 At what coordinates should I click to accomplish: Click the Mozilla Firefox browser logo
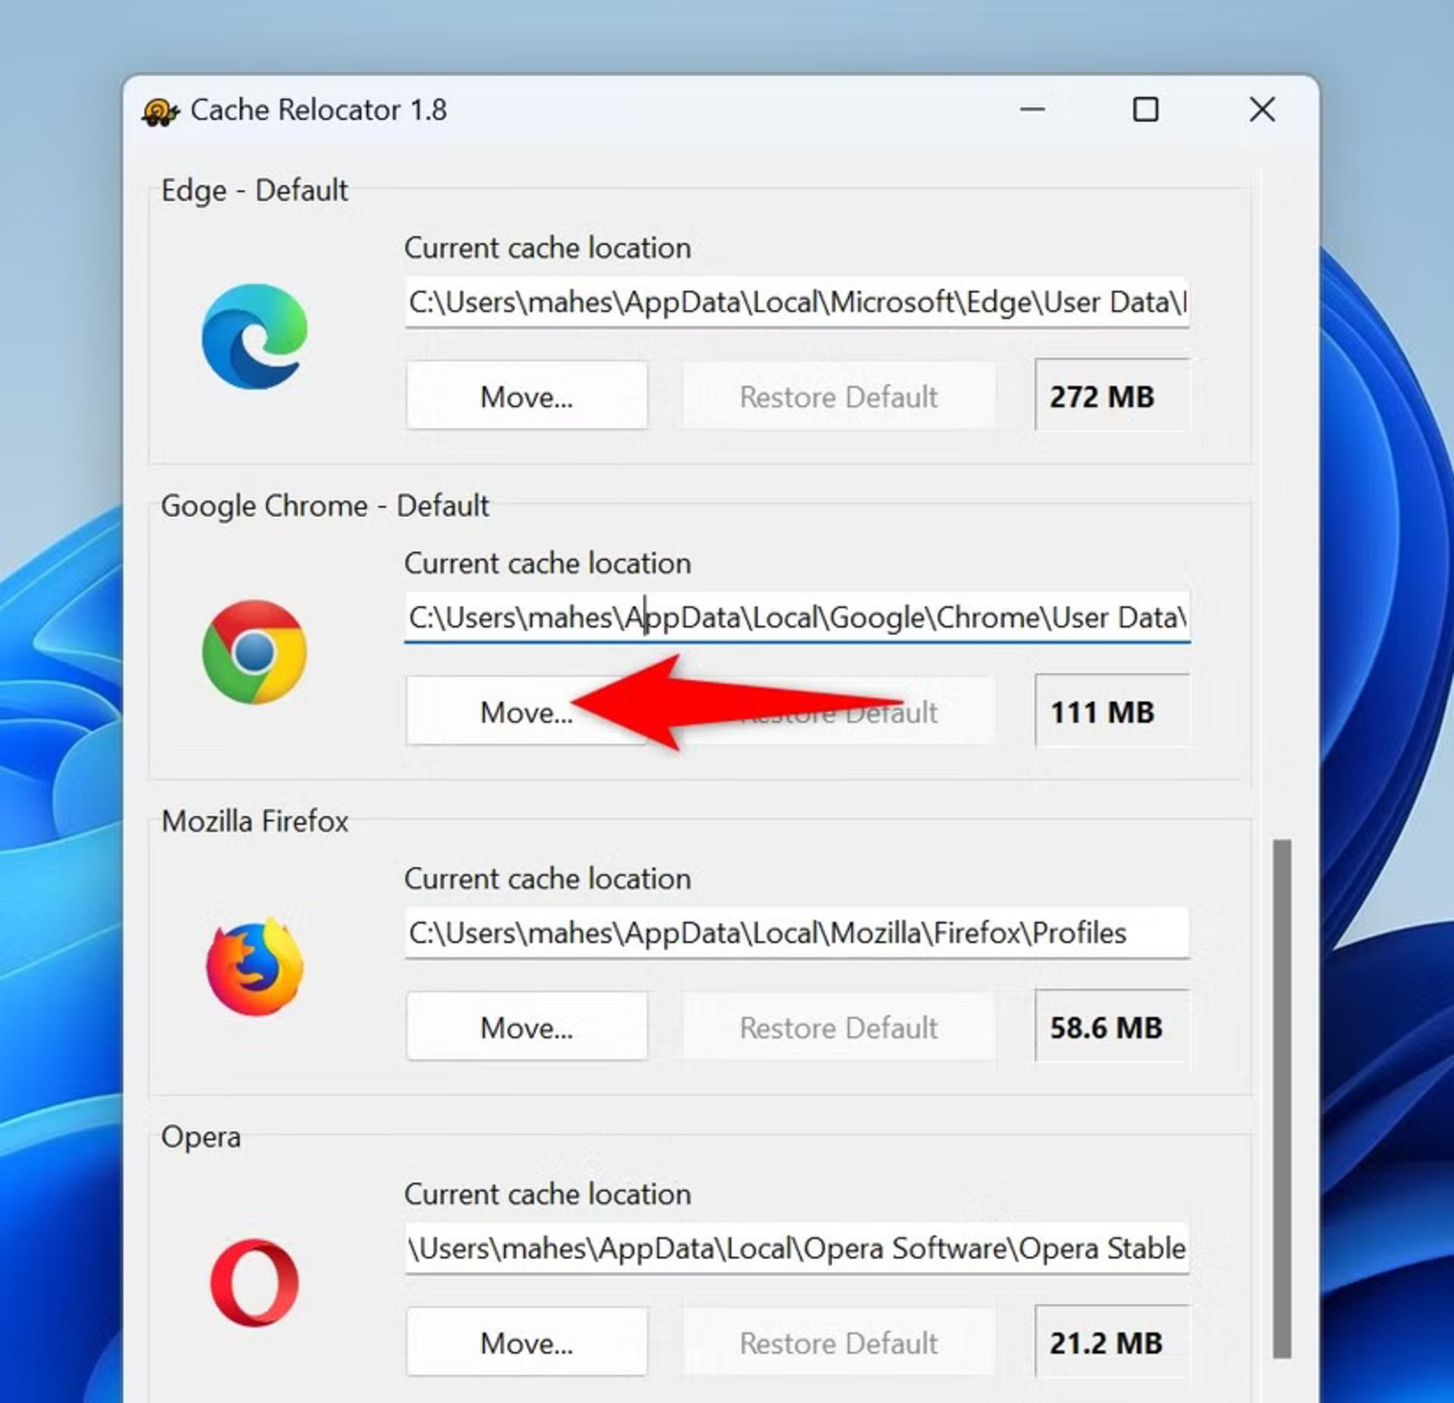click(x=254, y=967)
